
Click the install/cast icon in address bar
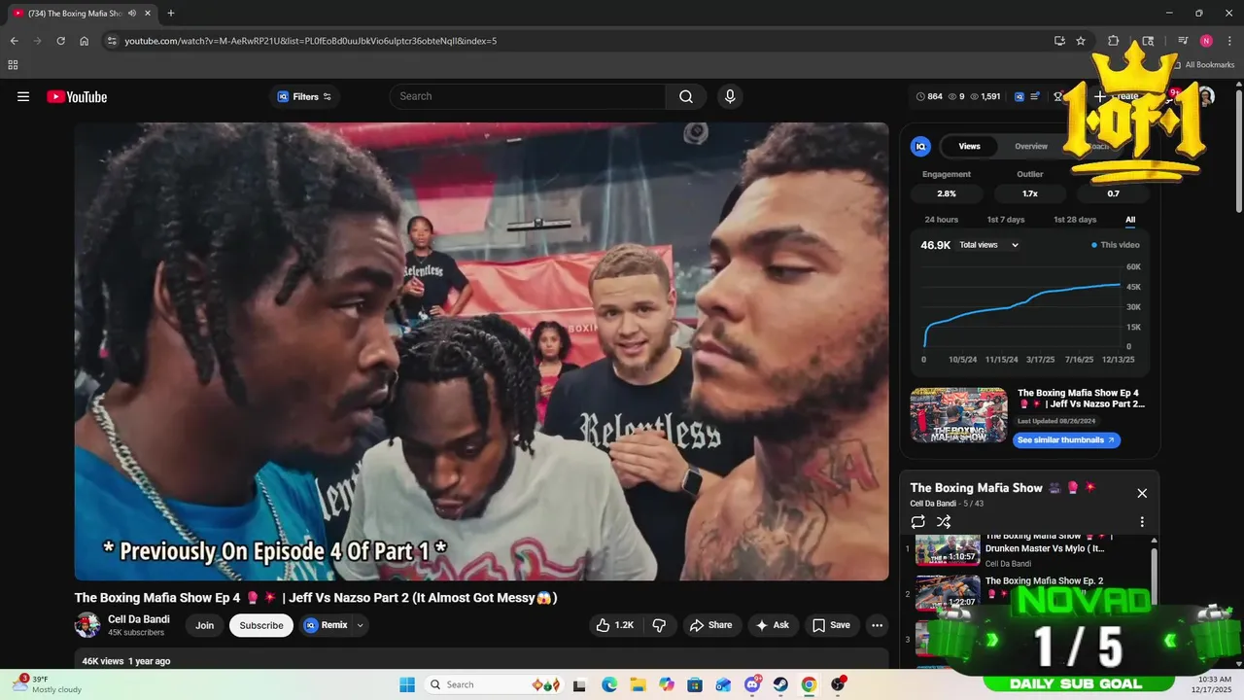click(x=1059, y=41)
